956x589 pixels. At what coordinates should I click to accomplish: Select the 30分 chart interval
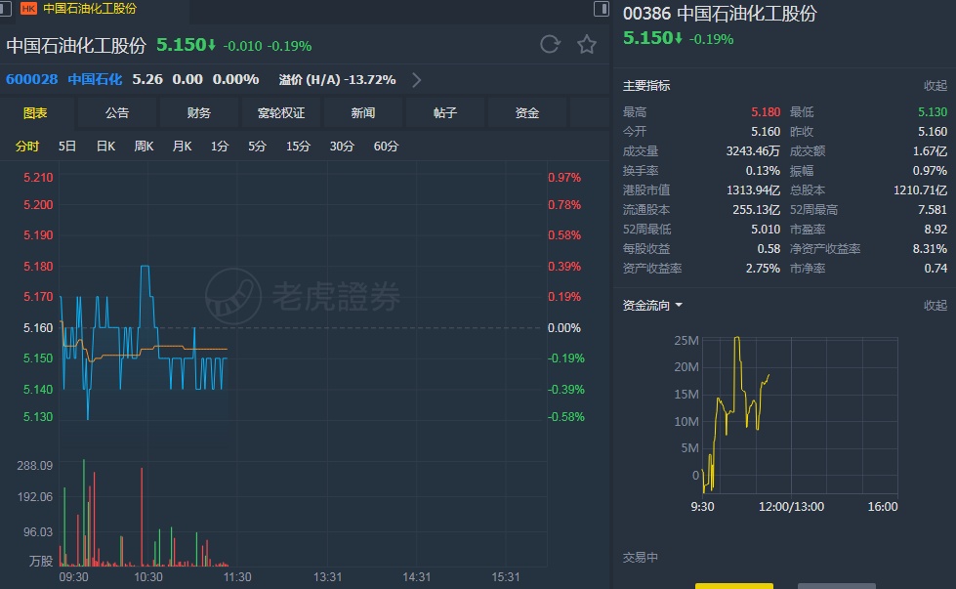[x=342, y=147]
